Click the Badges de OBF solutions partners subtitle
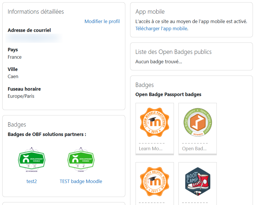 coord(47,134)
